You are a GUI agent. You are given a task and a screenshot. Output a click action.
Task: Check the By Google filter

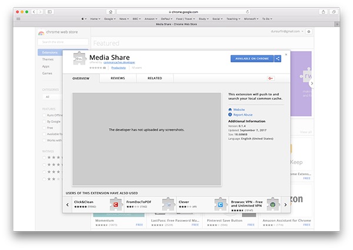pyautogui.click(x=44, y=121)
